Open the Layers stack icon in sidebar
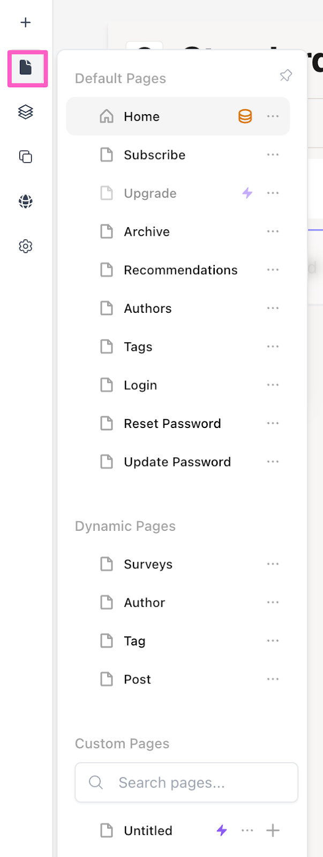 click(x=26, y=112)
